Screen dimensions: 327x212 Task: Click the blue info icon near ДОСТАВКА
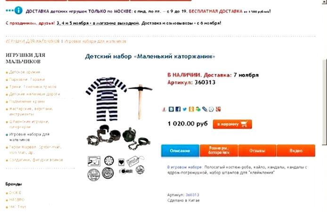point(18,10)
